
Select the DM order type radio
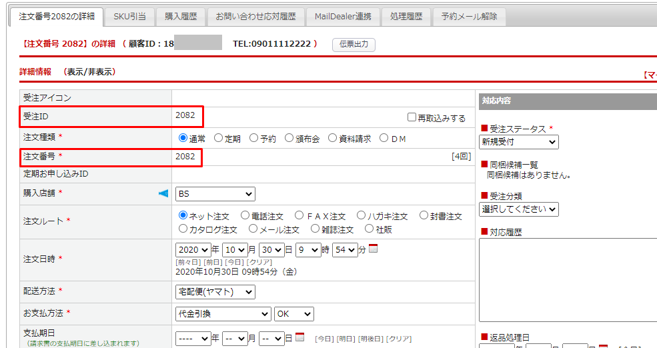(384, 138)
